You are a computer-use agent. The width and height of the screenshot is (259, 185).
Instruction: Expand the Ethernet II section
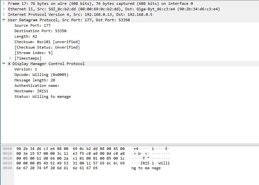(x=4, y=9)
